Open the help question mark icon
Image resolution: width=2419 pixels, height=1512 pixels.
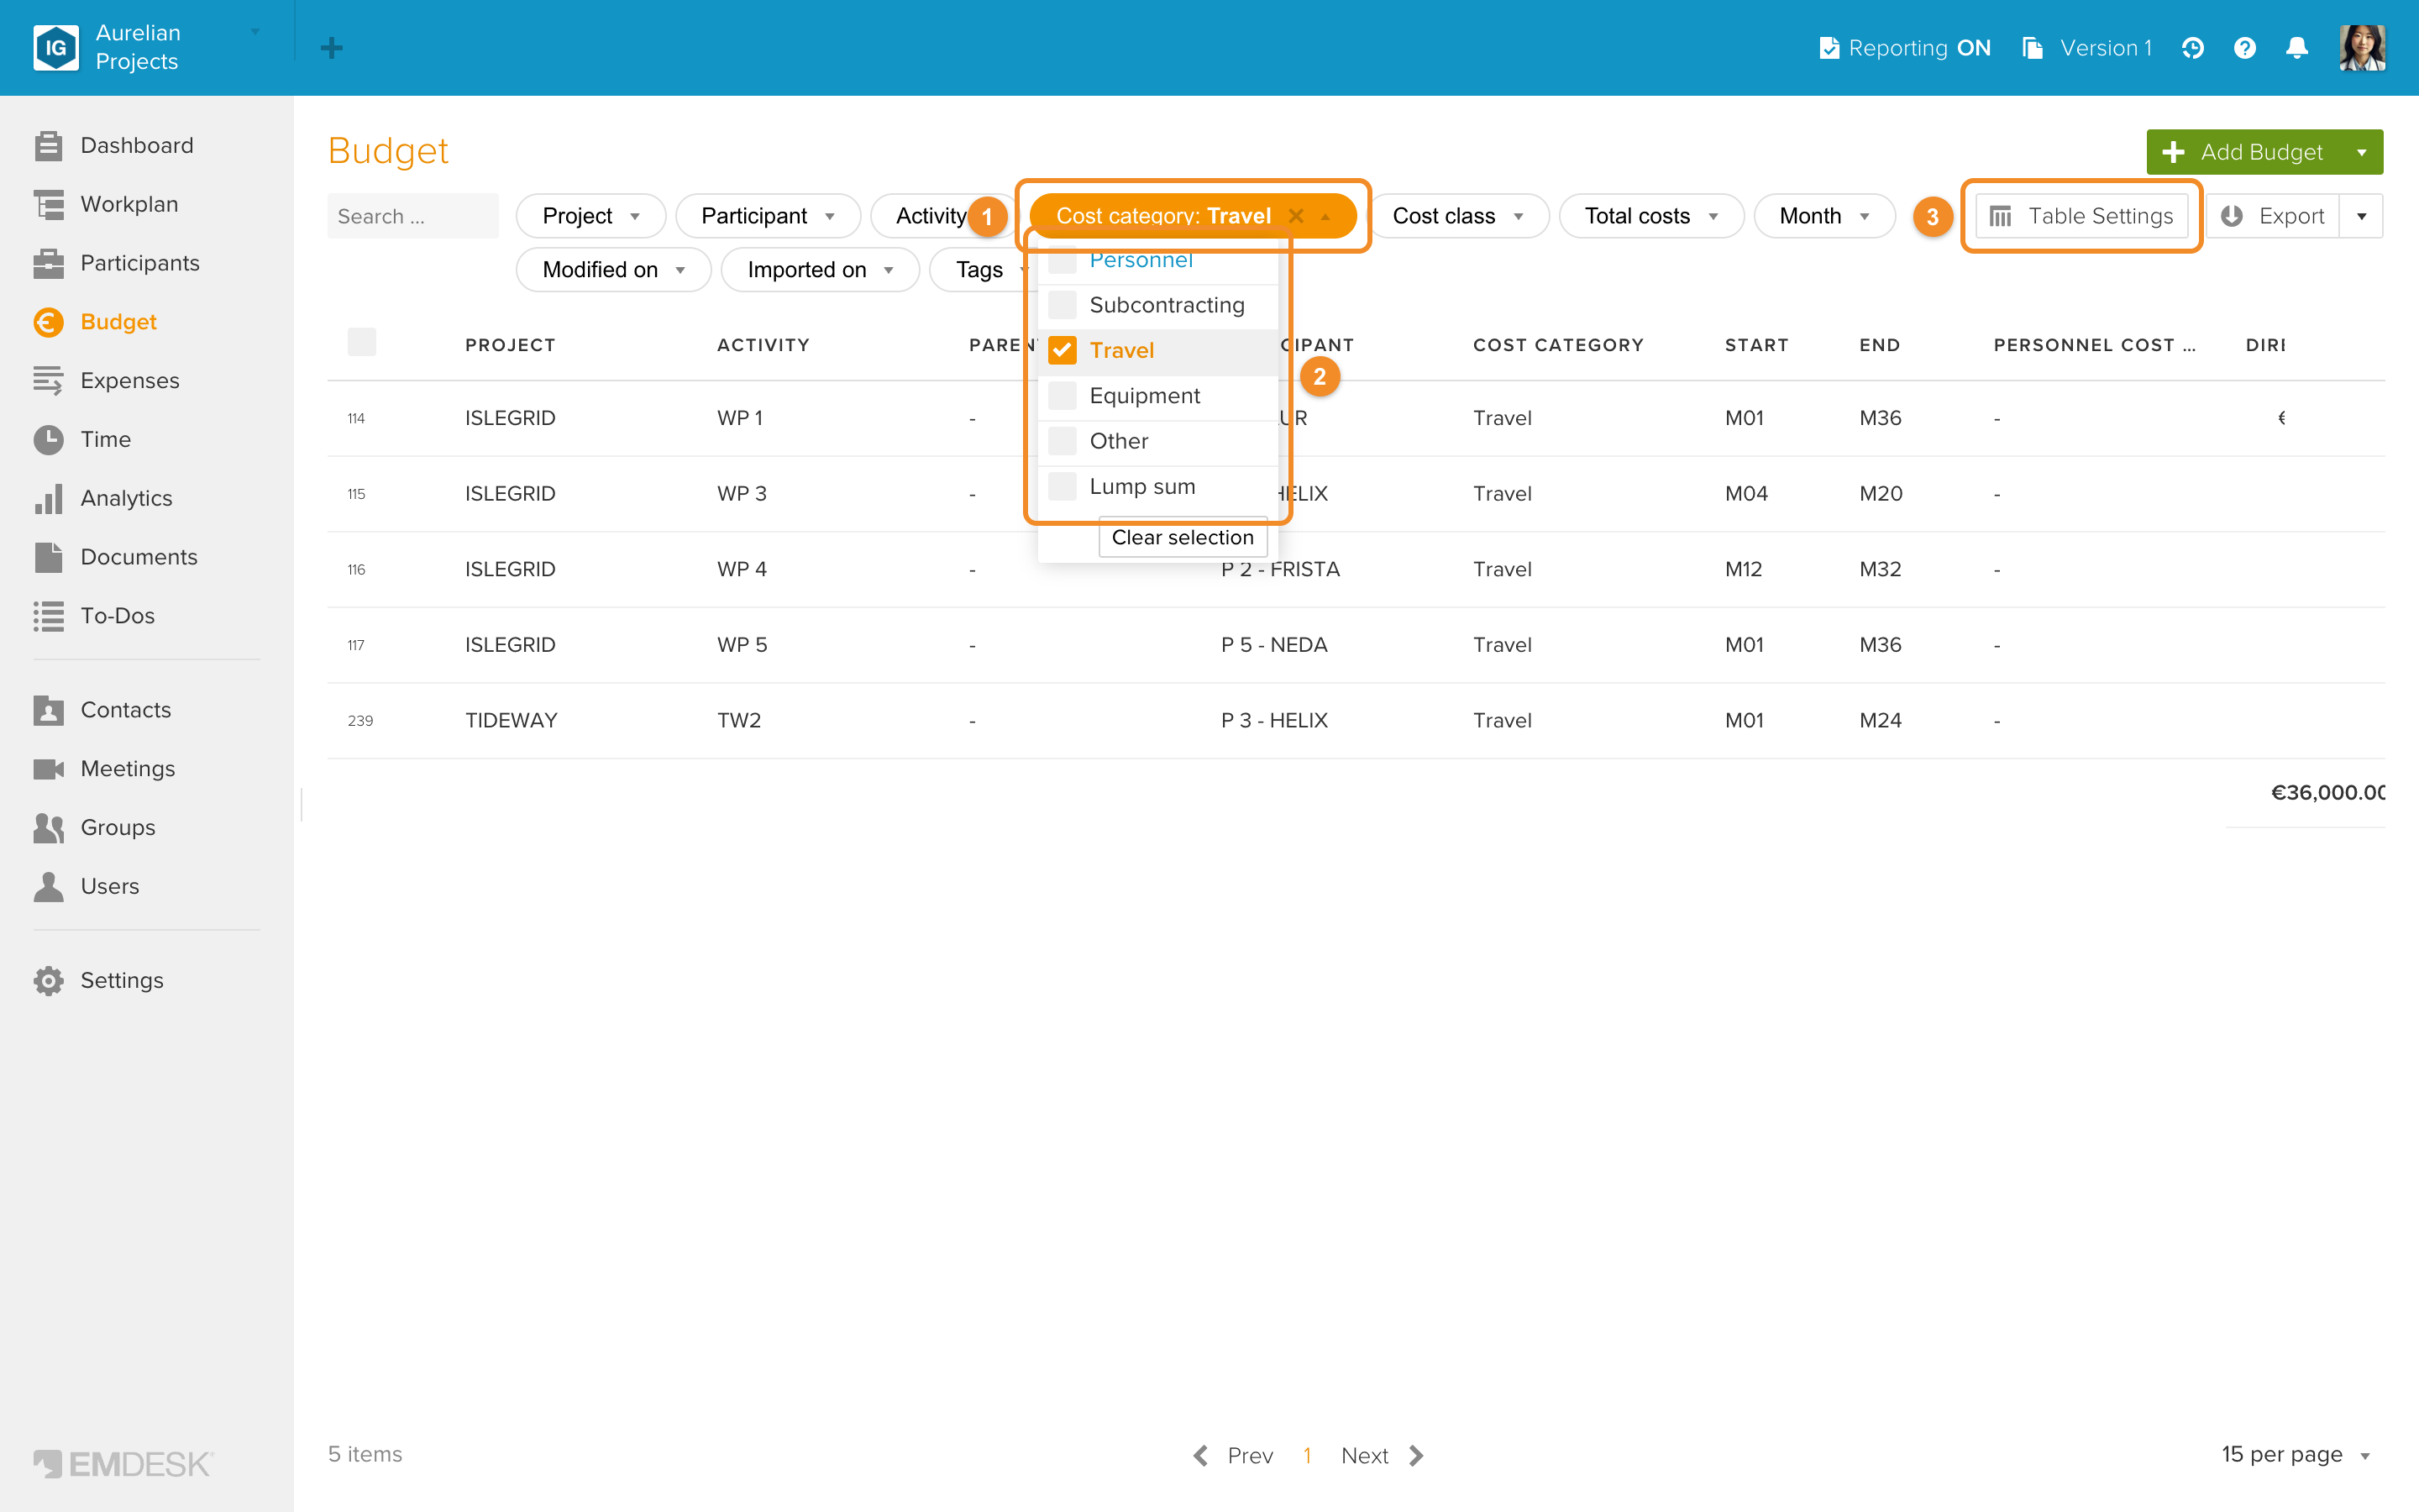tap(2245, 48)
